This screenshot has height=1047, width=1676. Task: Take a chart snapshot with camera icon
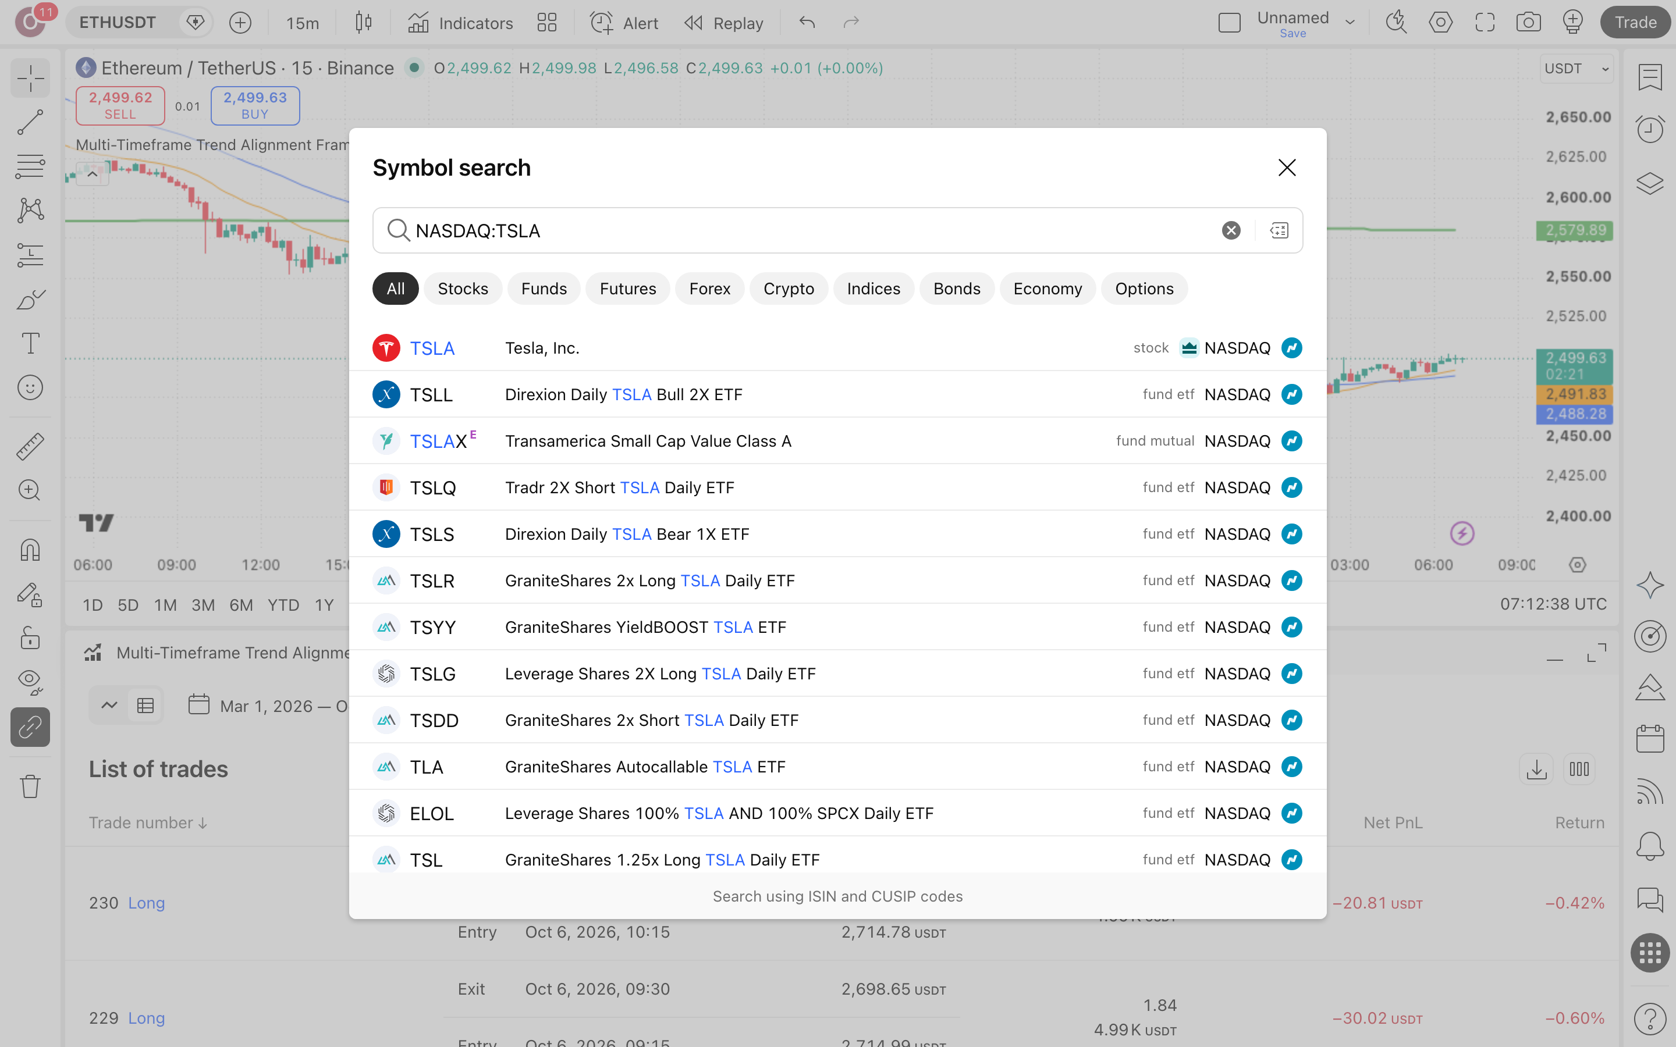pos(1528,22)
